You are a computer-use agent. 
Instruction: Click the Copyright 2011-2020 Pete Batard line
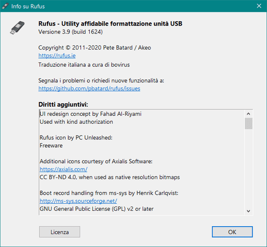95,47
